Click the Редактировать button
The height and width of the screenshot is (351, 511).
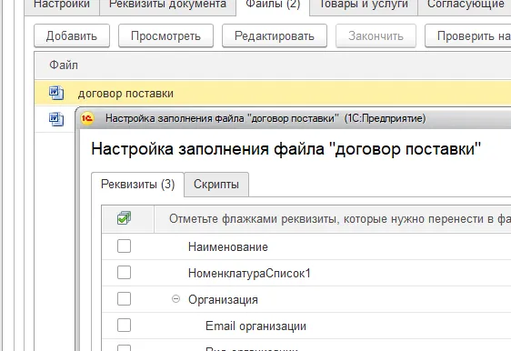(x=275, y=35)
